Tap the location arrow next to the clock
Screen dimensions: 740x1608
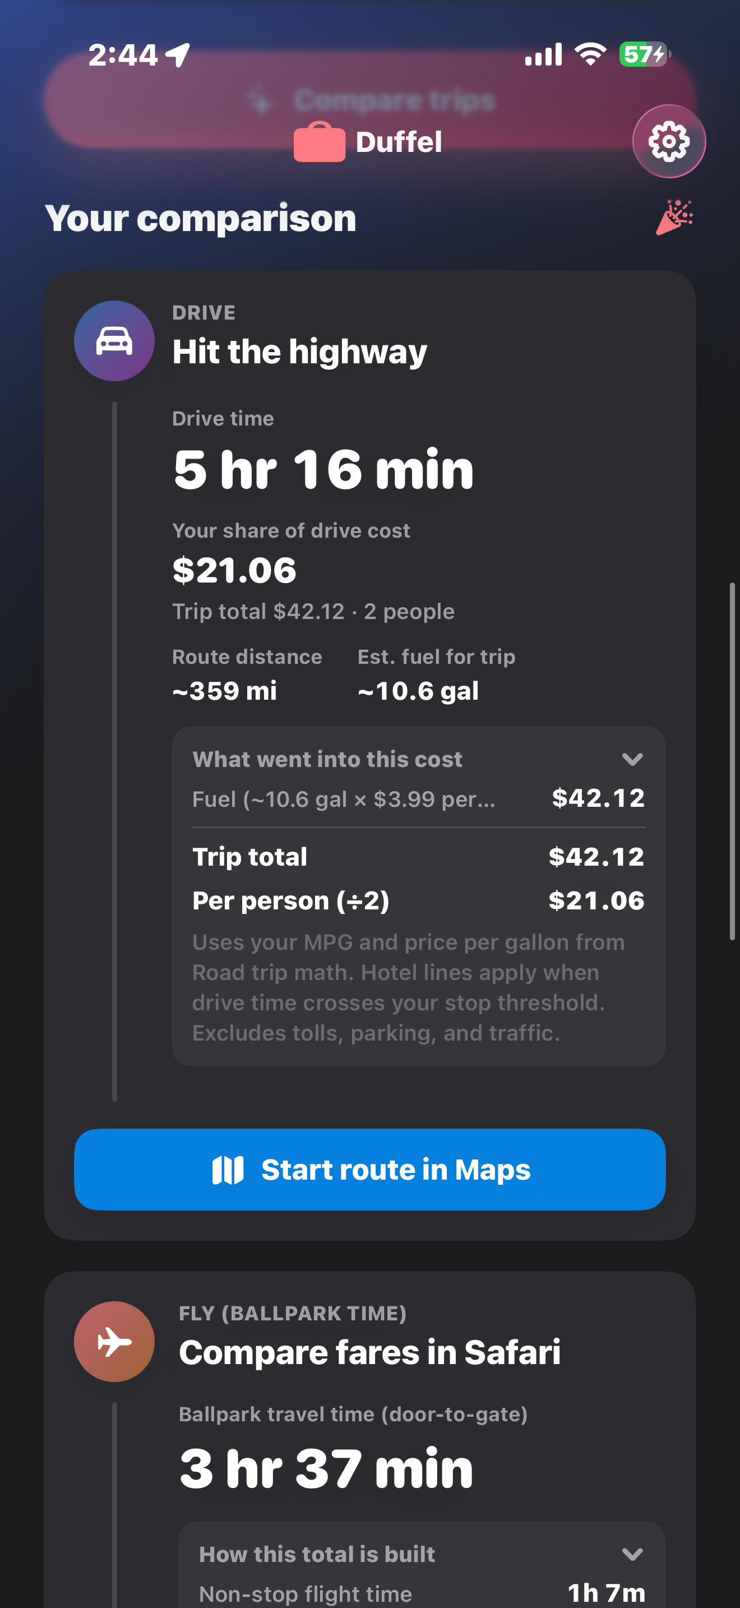pos(177,56)
